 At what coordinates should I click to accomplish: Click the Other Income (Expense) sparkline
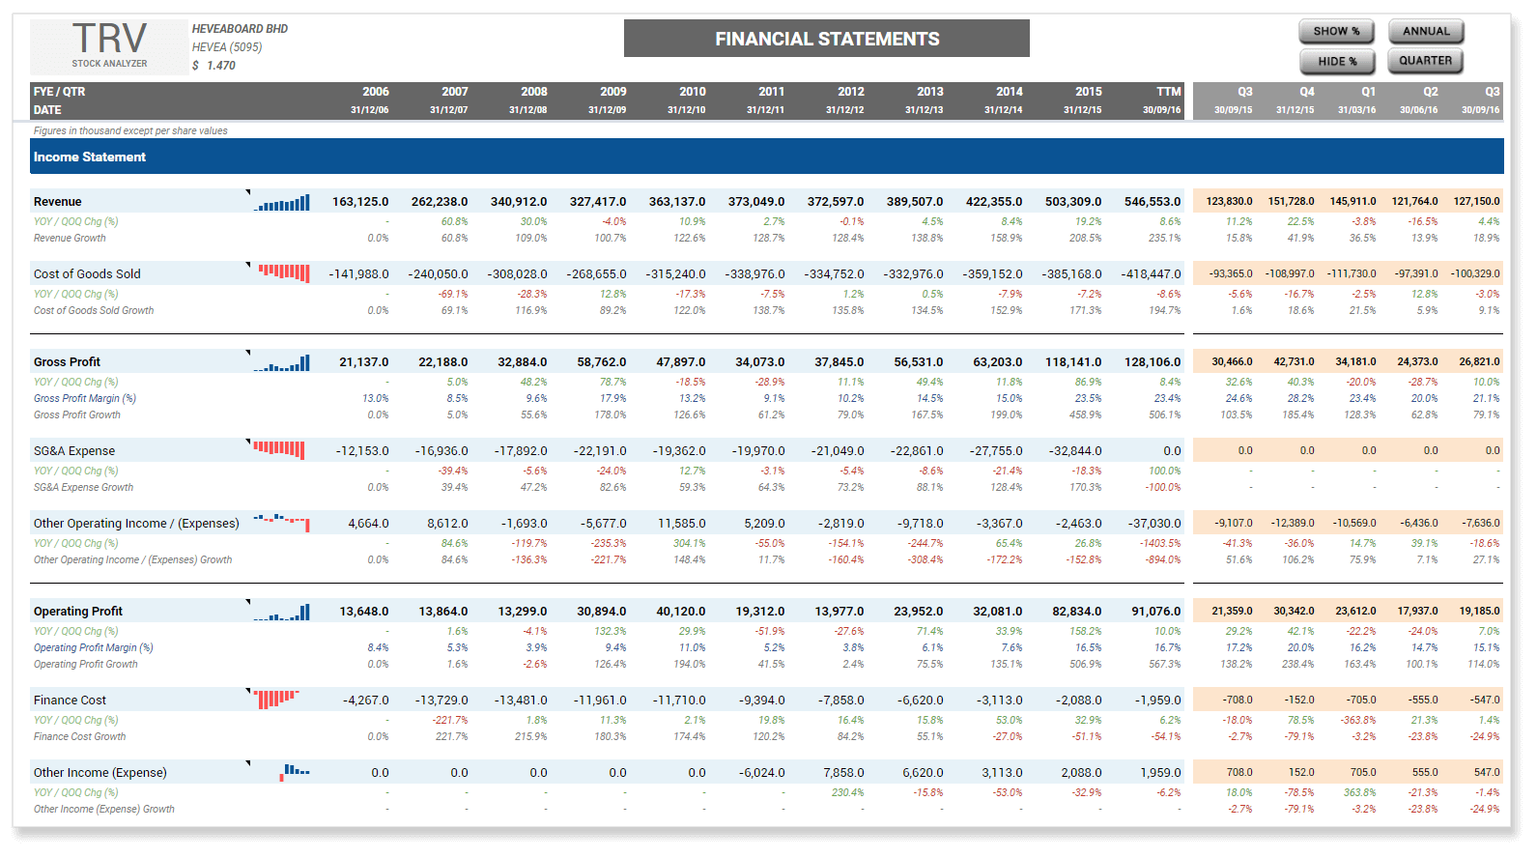tap(295, 771)
